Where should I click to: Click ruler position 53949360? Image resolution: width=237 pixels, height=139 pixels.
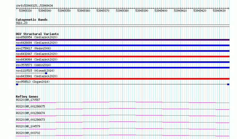84,11
